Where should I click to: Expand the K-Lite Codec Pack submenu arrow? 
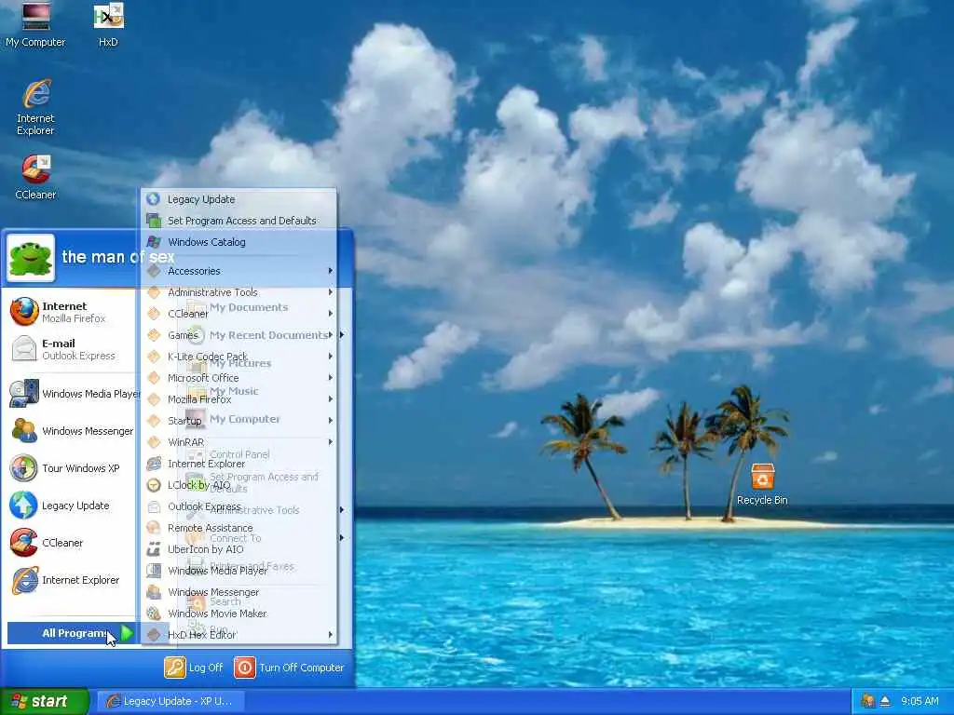331,357
